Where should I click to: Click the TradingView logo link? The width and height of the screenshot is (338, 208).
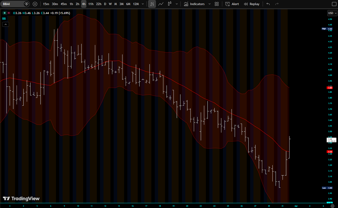pos(21,198)
